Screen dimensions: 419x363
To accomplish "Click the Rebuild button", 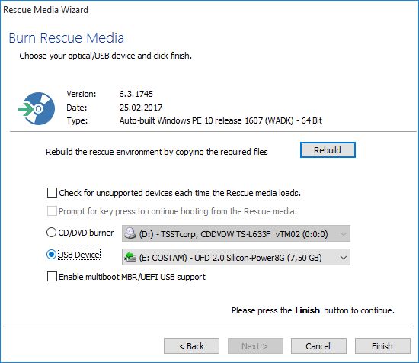I will [328, 150].
